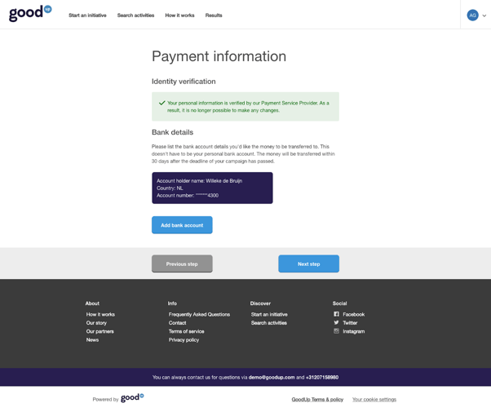Open the Twitter text link
Image resolution: width=491 pixels, height=412 pixels.
coord(350,323)
